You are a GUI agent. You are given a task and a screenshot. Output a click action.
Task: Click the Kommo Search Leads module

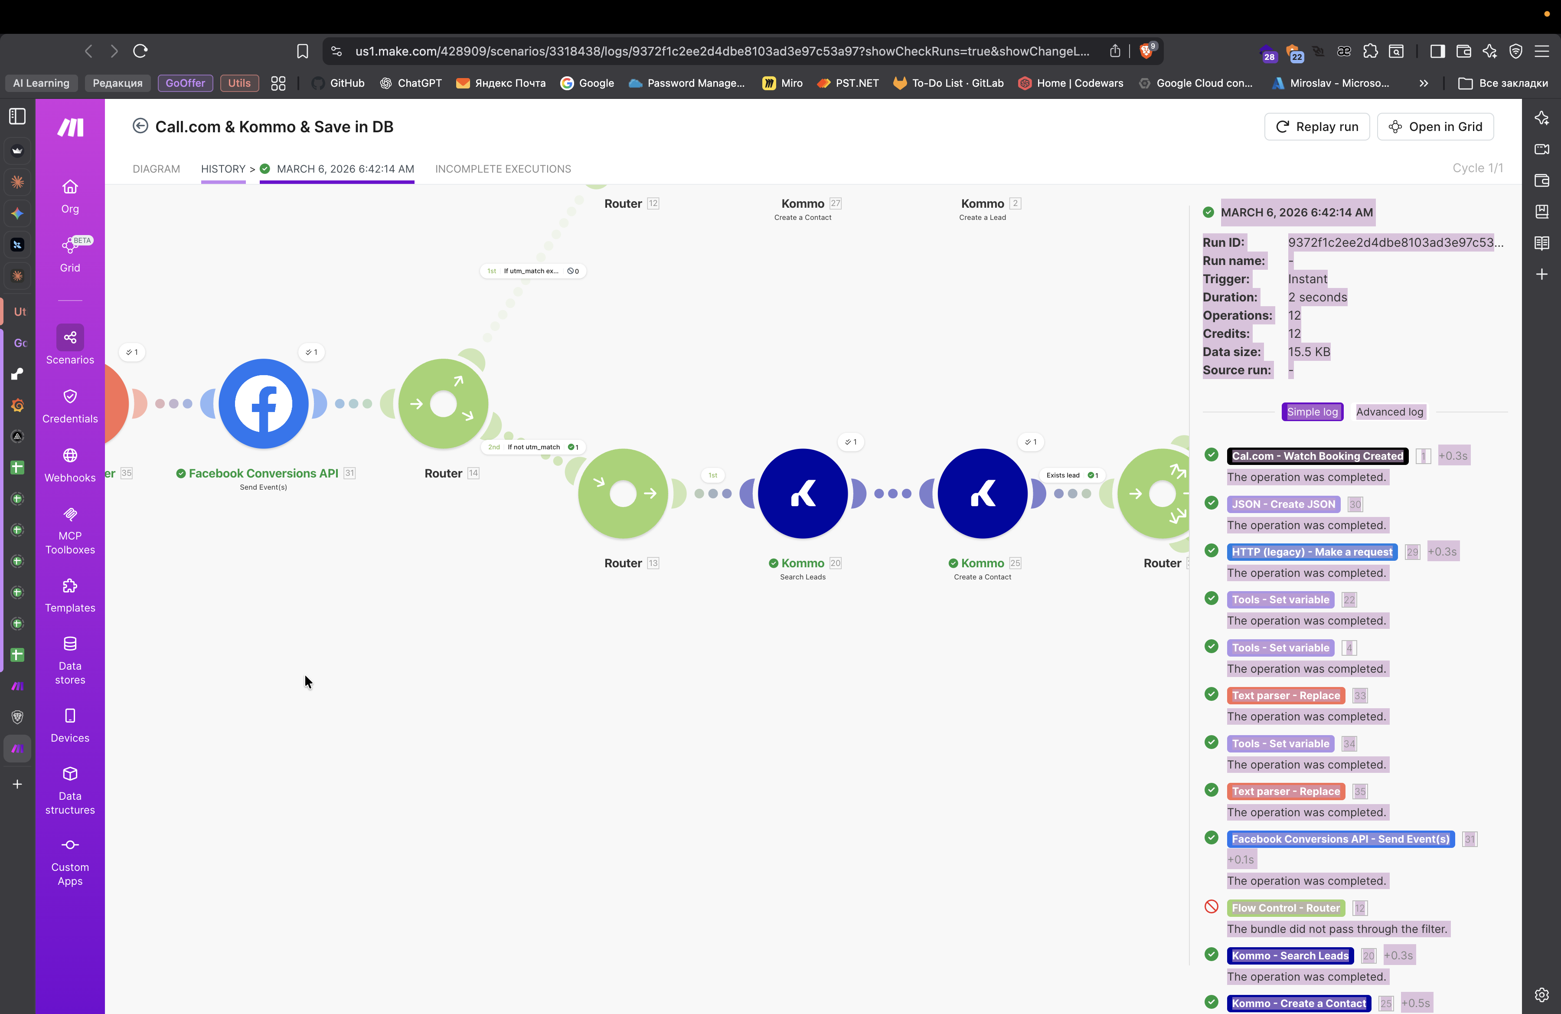(x=802, y=493)
